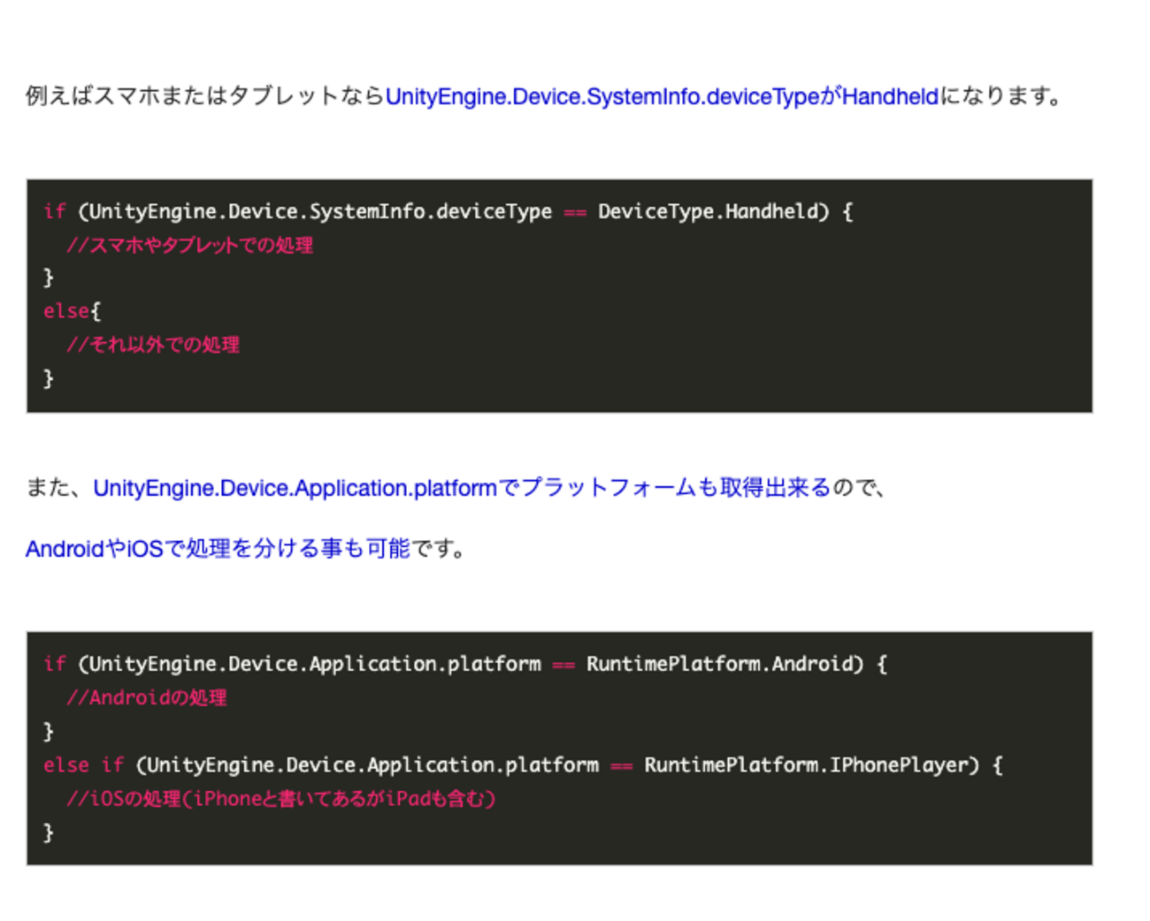1150x921 pixels.
Task: Click the になります。 text ending the first sentence
Action: click(x=1000, y=96)
